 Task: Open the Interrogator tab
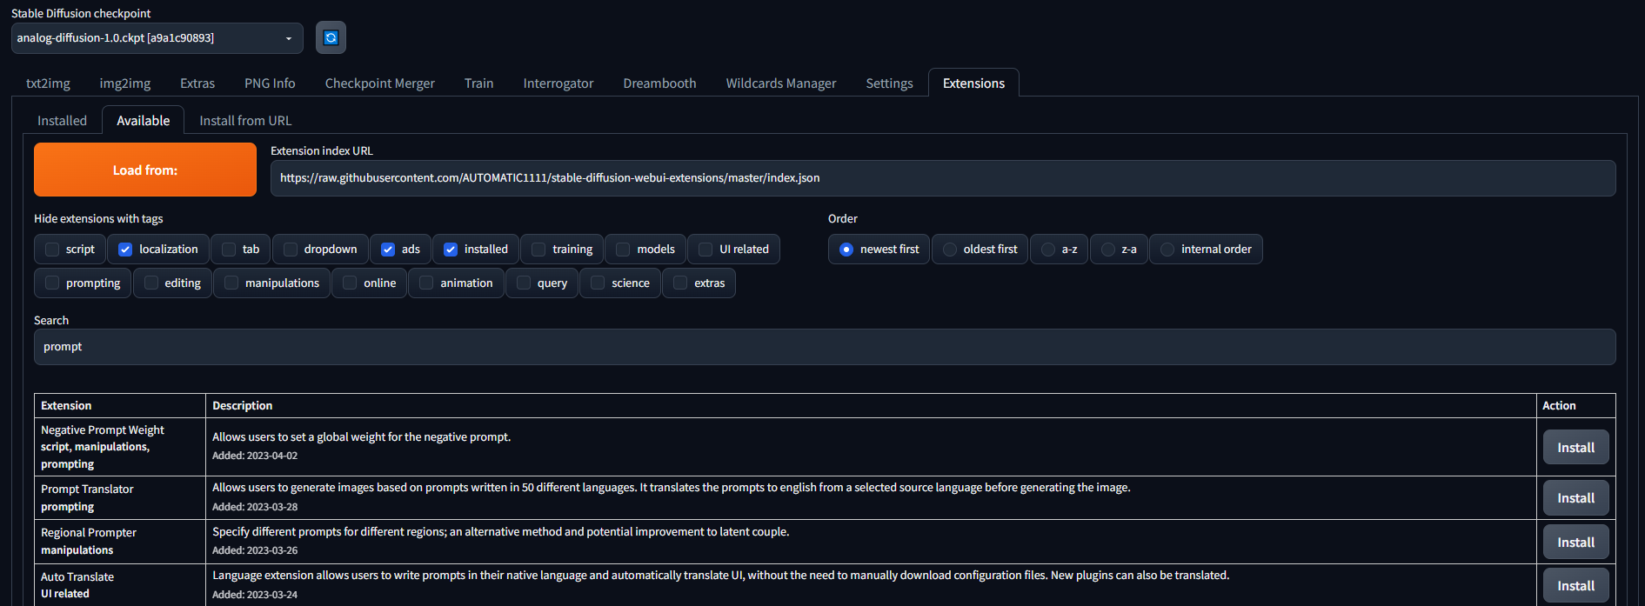coord(558,83)
